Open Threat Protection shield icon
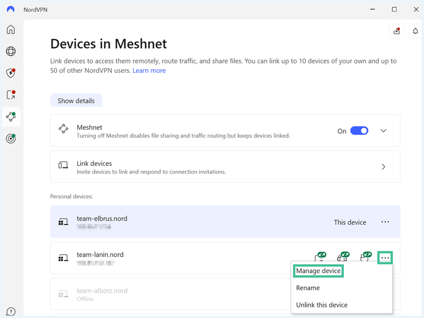The image size is (424, 318). [11, 73]
